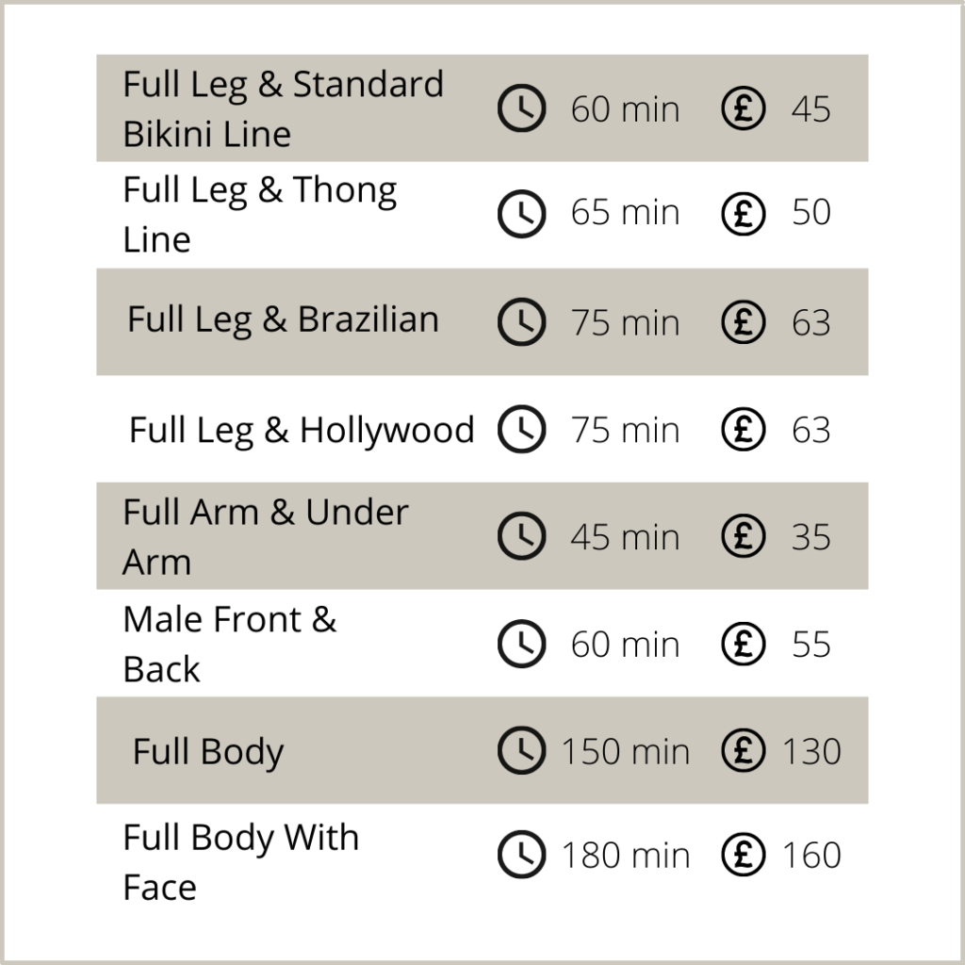Select Male Front & Back service

230,644
